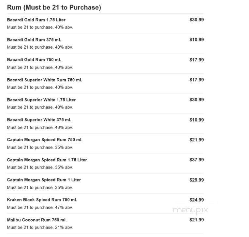The height and width of the screenshot is (237, 249).
Task: Open Bacardi Gold Rum 750 ml. item
Action: click(x=34, y=60)
